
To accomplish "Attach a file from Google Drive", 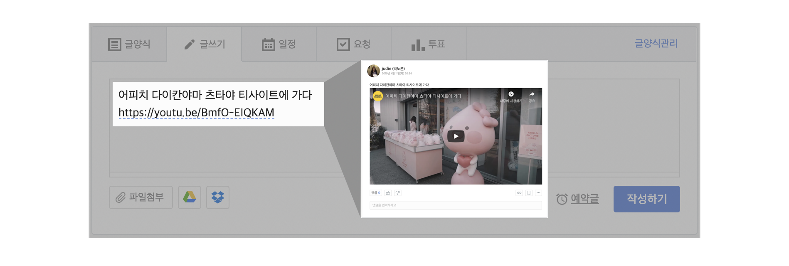I will (x=190, y=197).
